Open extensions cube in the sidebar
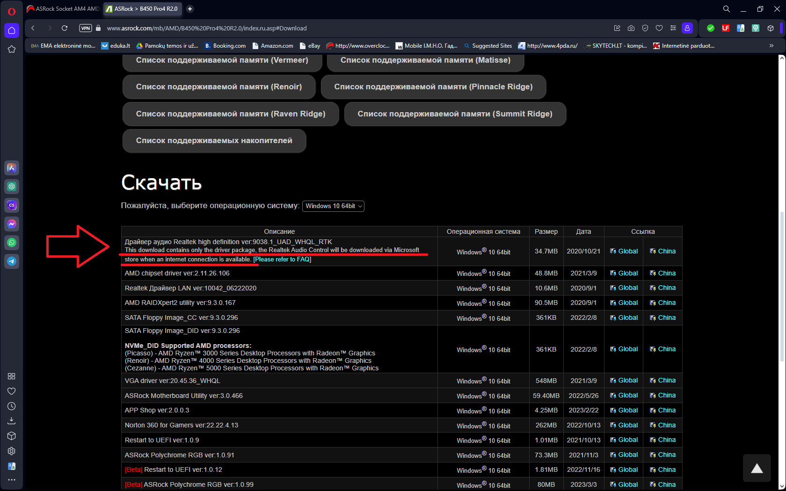The height and width of the screenshot is (491, 786). click(x=12, y=436)
